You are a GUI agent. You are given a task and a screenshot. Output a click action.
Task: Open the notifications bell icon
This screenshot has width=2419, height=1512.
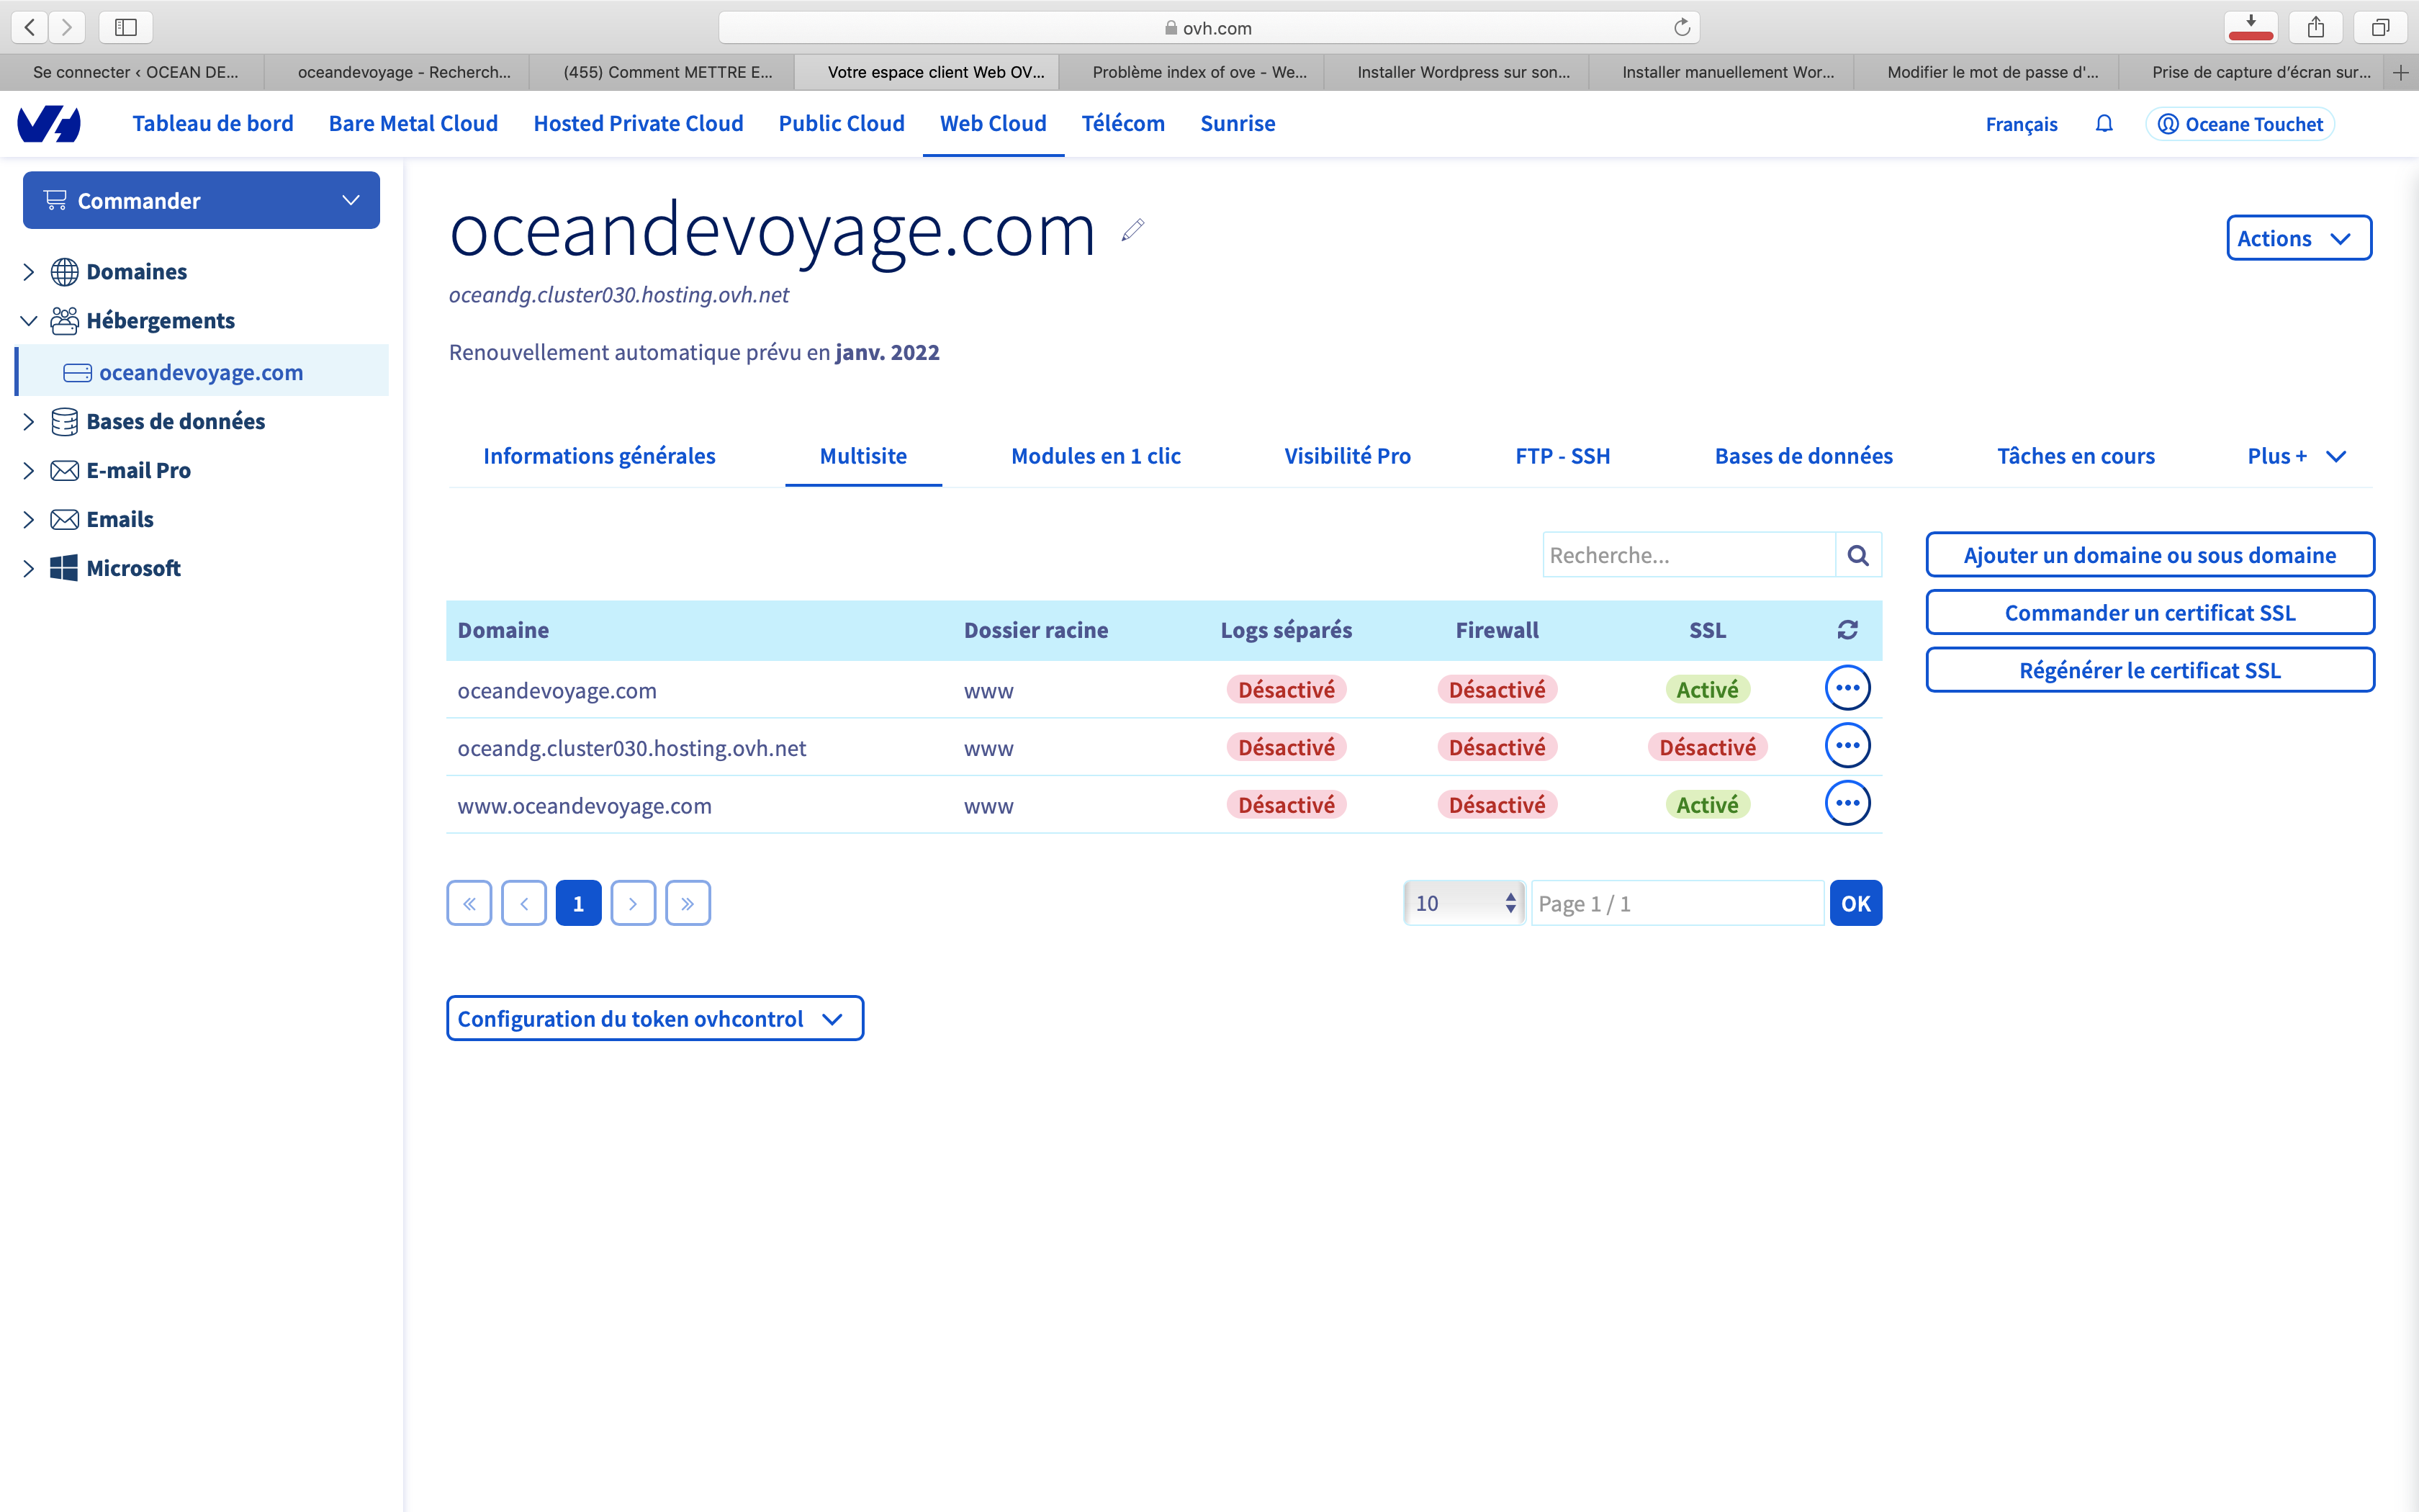pos(2104,124)
